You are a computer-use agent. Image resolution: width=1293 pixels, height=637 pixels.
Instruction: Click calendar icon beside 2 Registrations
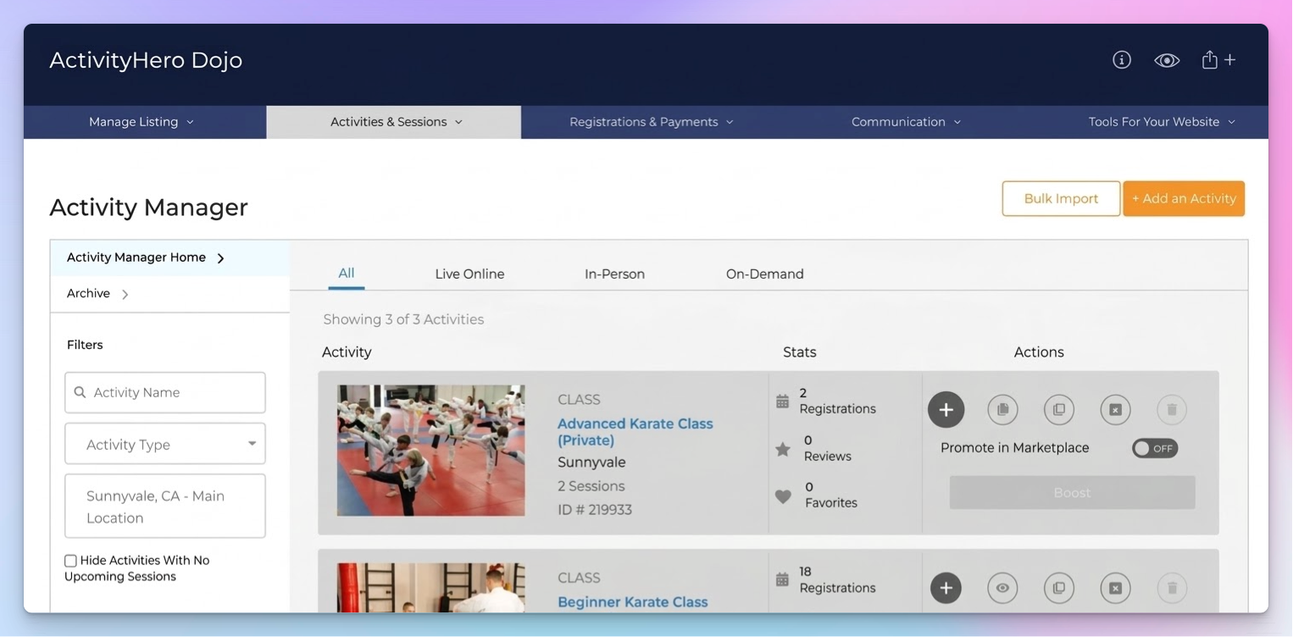(x=782, y=402)
